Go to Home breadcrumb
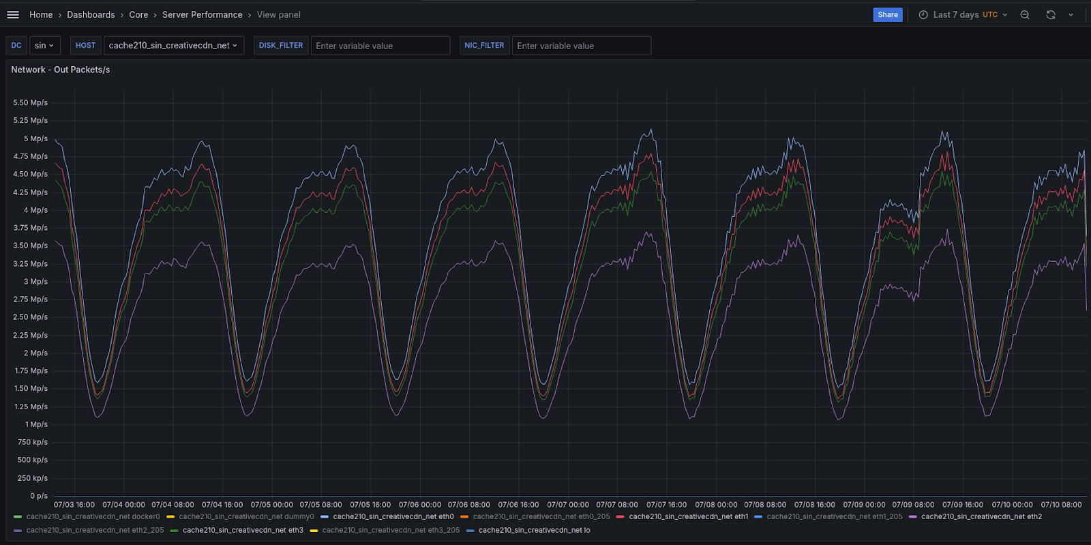This screenshot has height=545, width=1091. [41, 14]
